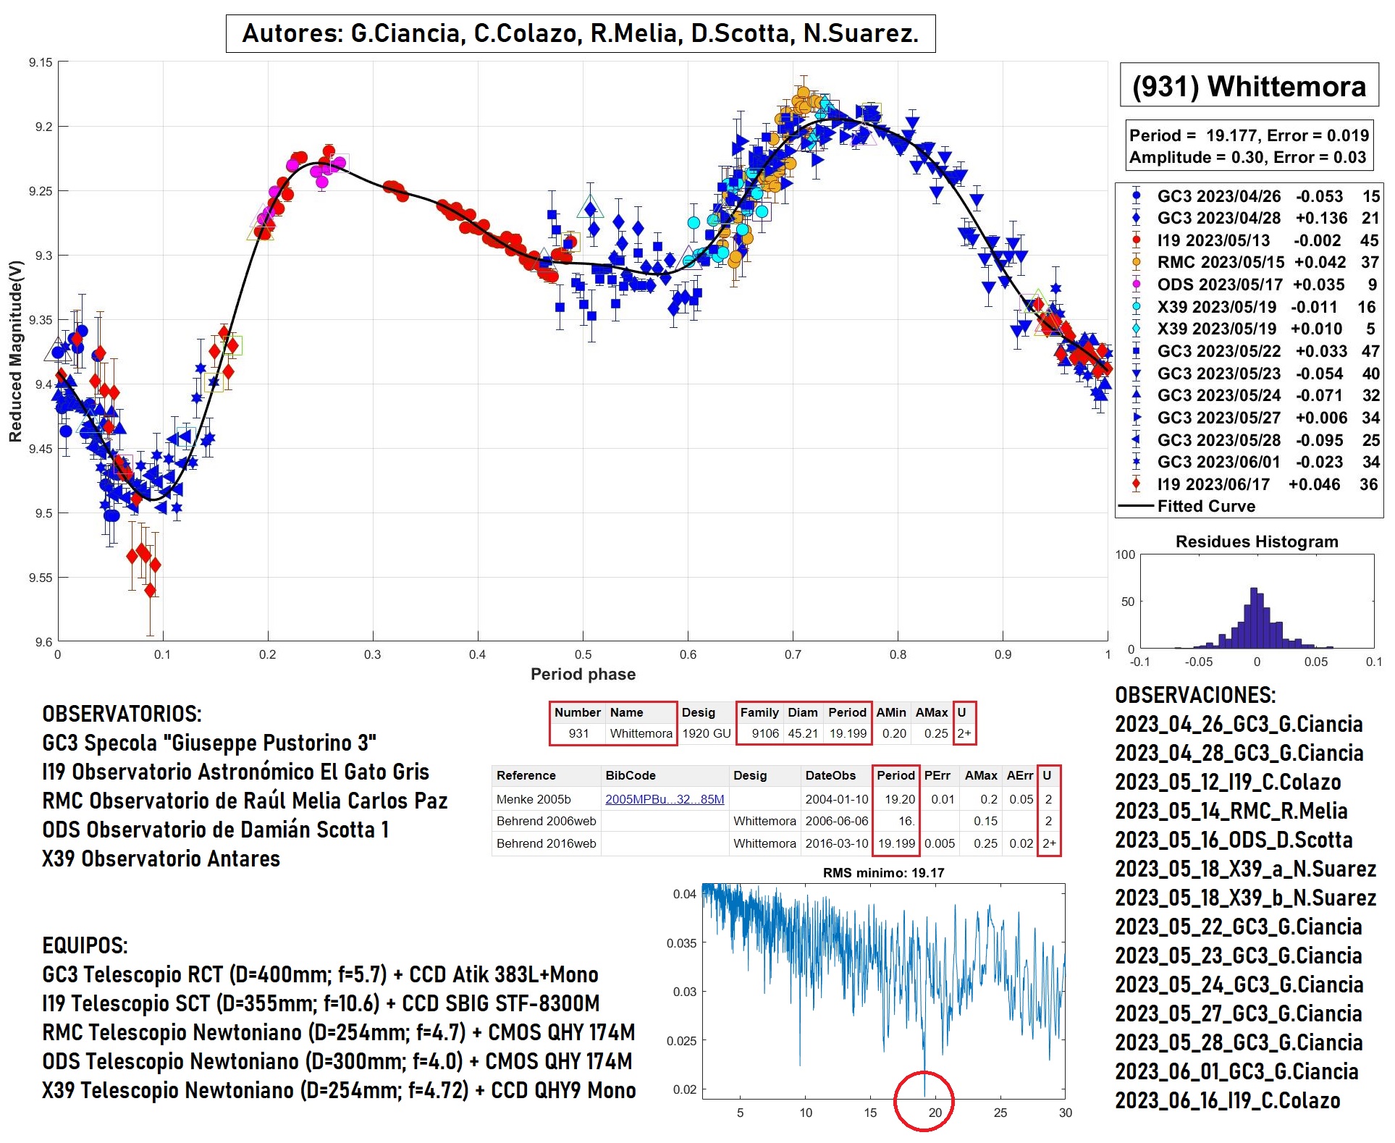Click the OBSERVACIONES heading
The width and height of the screenshot is (1395, 1143).
[1195, 695]
